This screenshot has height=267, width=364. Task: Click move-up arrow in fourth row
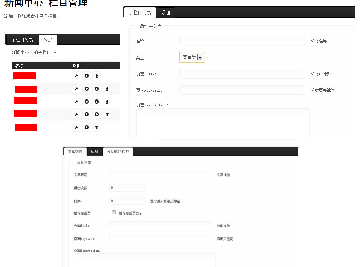coord(87,114)
